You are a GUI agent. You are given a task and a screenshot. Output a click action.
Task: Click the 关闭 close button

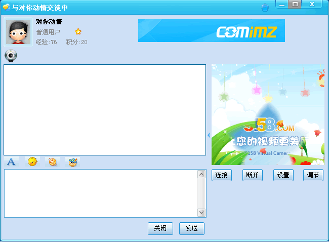click(x=160, y=228)
